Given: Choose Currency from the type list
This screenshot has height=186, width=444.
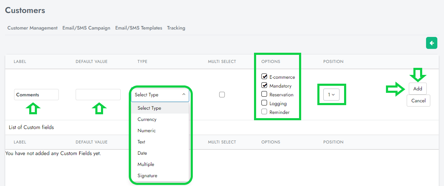Looking at the screenshot, I should click(147, 119).
